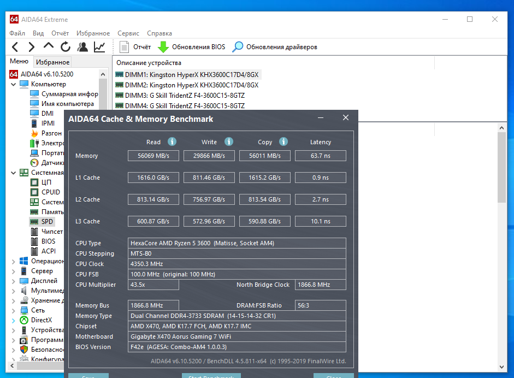This screenshot has width=514, height=378.
Task: Switch to the Избранное tab in sidebar
Action: (x=53, y=62)
